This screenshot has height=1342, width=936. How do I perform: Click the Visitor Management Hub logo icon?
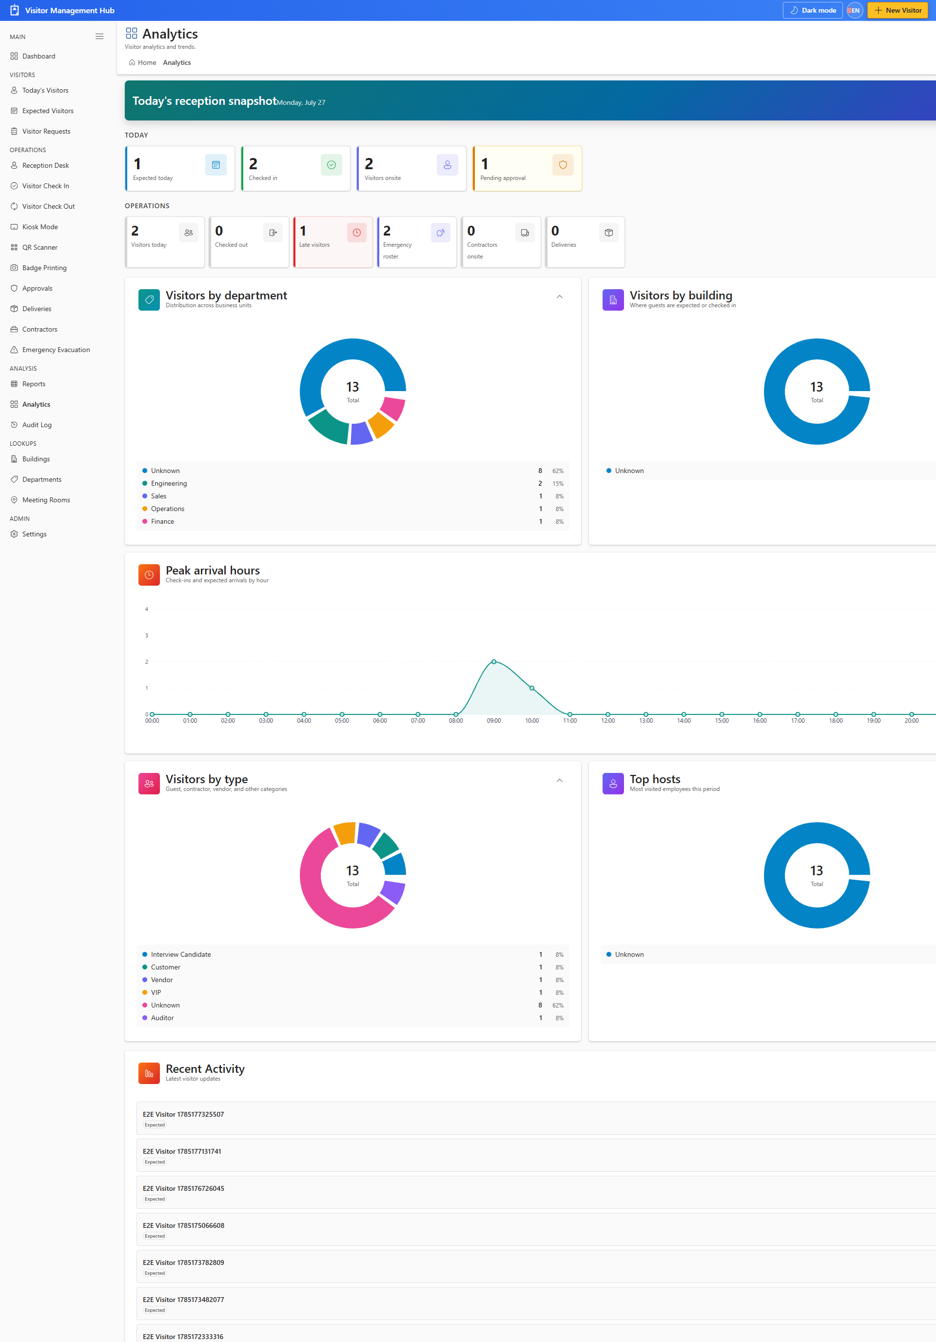click(x=15, y=11)
